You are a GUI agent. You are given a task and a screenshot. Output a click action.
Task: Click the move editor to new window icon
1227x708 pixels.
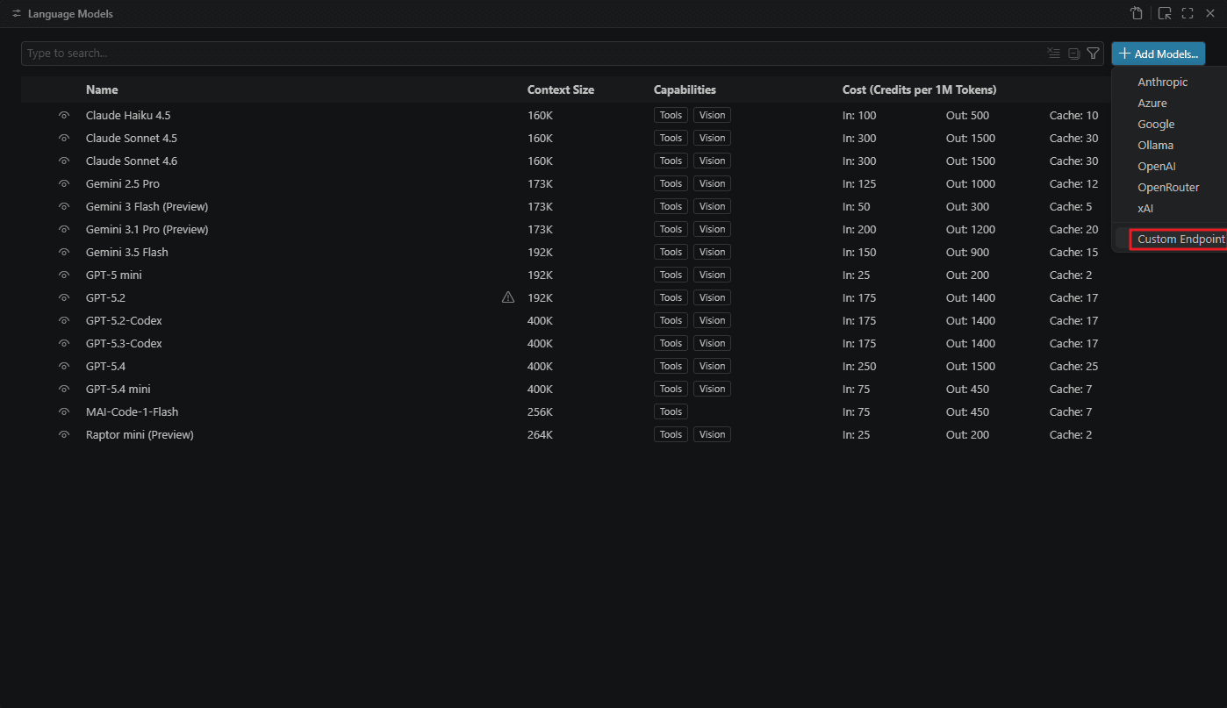[x=1165, y=13]
